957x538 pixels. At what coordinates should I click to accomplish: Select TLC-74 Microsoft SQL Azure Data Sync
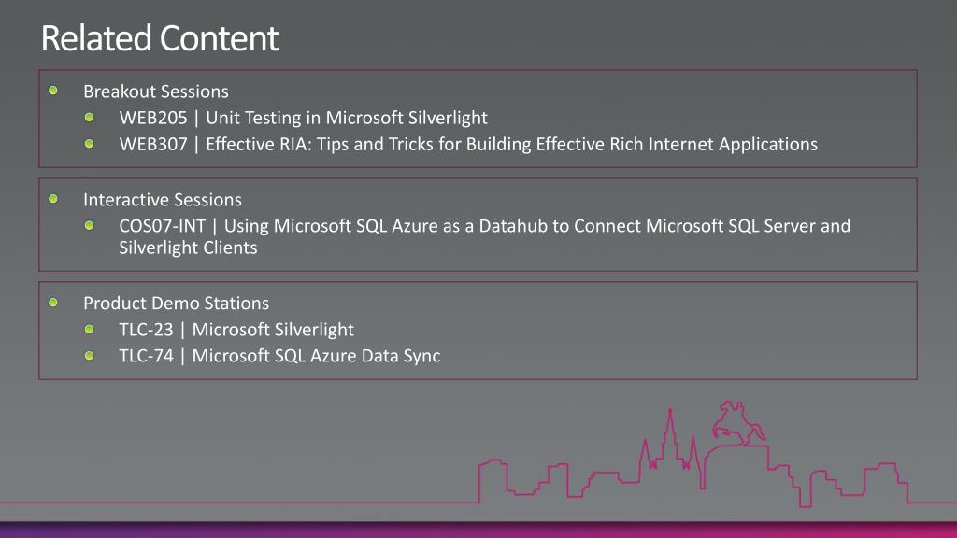pos(279,356)
